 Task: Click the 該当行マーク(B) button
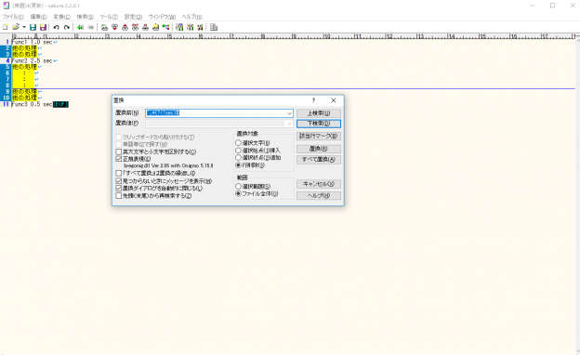pyautogui.click(x=319, y=136)
